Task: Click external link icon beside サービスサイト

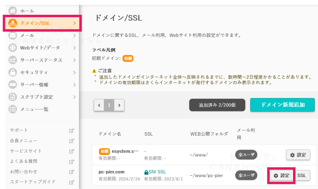Action: coord(71,151)
